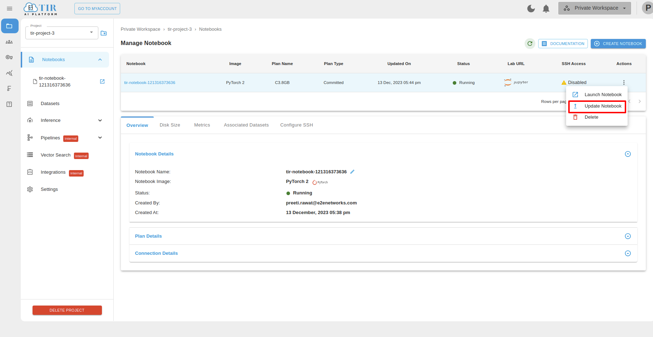653x337 pixels.
Task: Click the Committed plan type cell
Action: 334,83
